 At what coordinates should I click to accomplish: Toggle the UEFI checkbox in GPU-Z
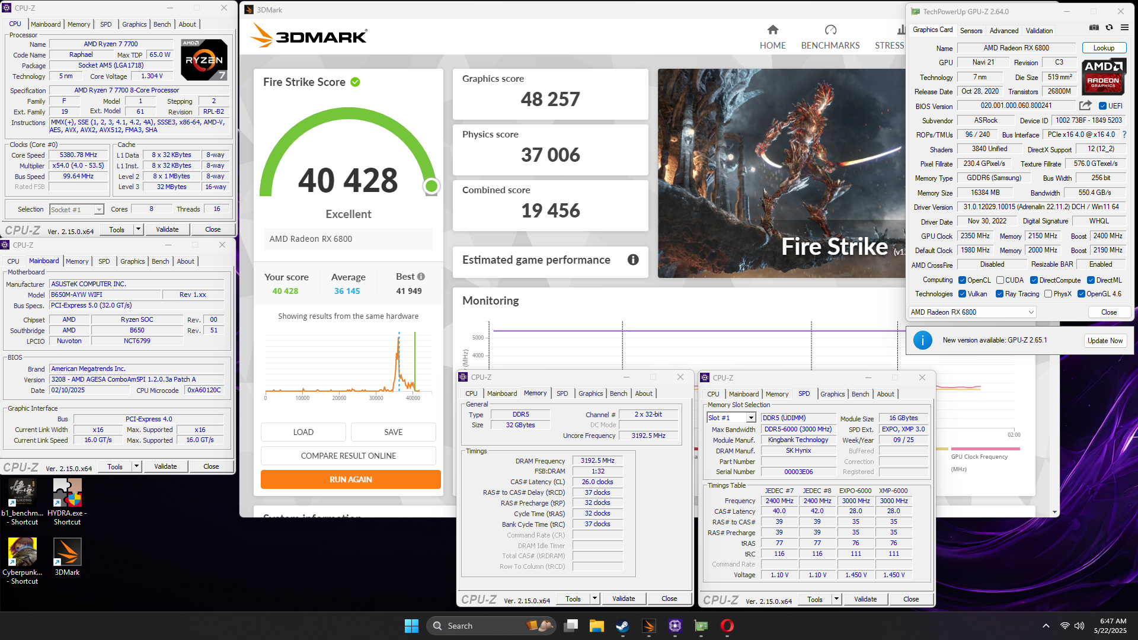click(1102, 106)
